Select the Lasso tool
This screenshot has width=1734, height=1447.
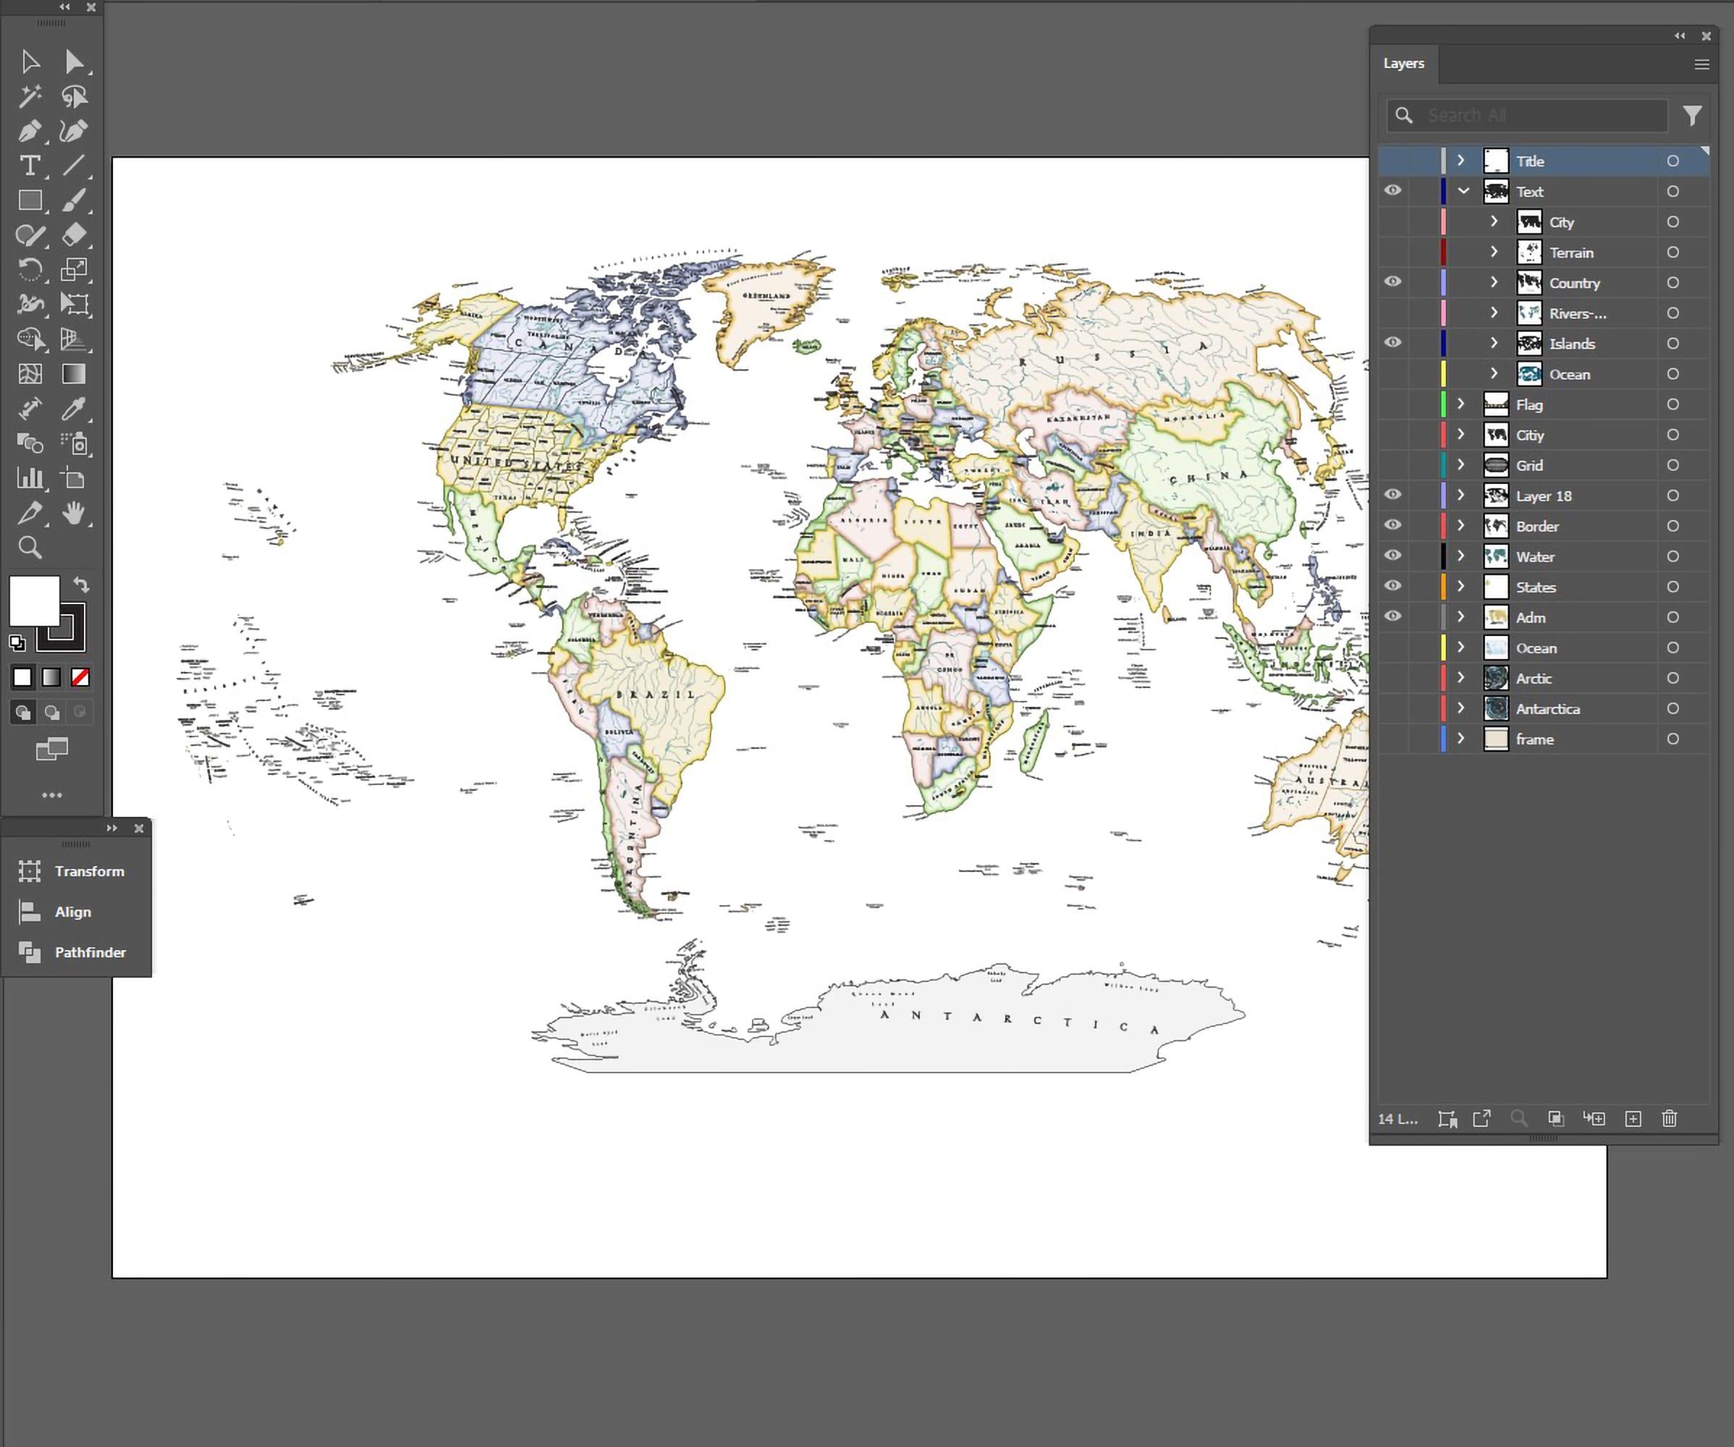75,96
